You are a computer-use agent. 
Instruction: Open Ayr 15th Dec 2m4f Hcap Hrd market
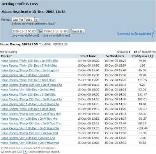pos(30,143)
